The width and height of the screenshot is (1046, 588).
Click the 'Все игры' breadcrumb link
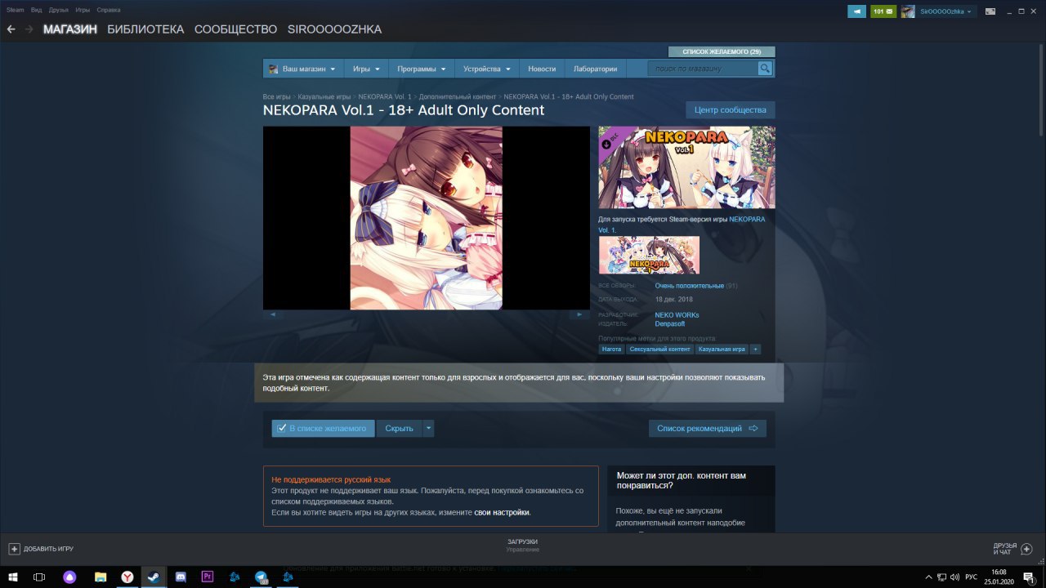pyautogui.click(x=277, y=96)
